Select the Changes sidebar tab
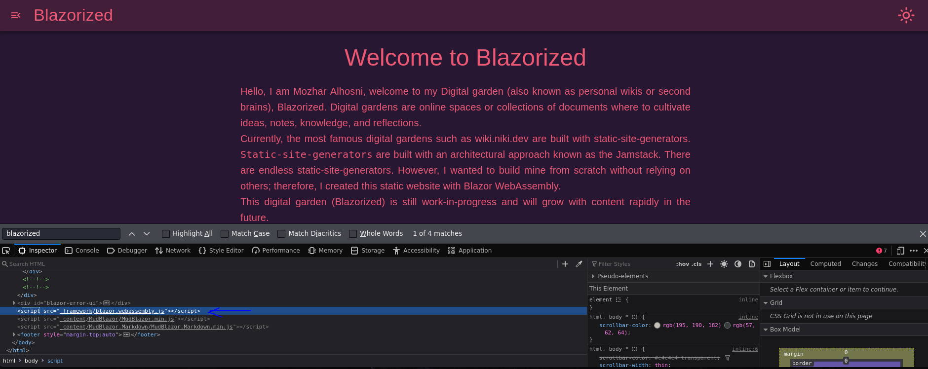Screen dimensions: 928x369 [x=864, y=264]
